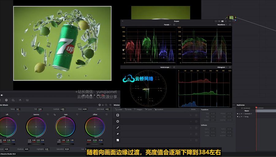Click the Gain color wheel center

tap(65, 127)
